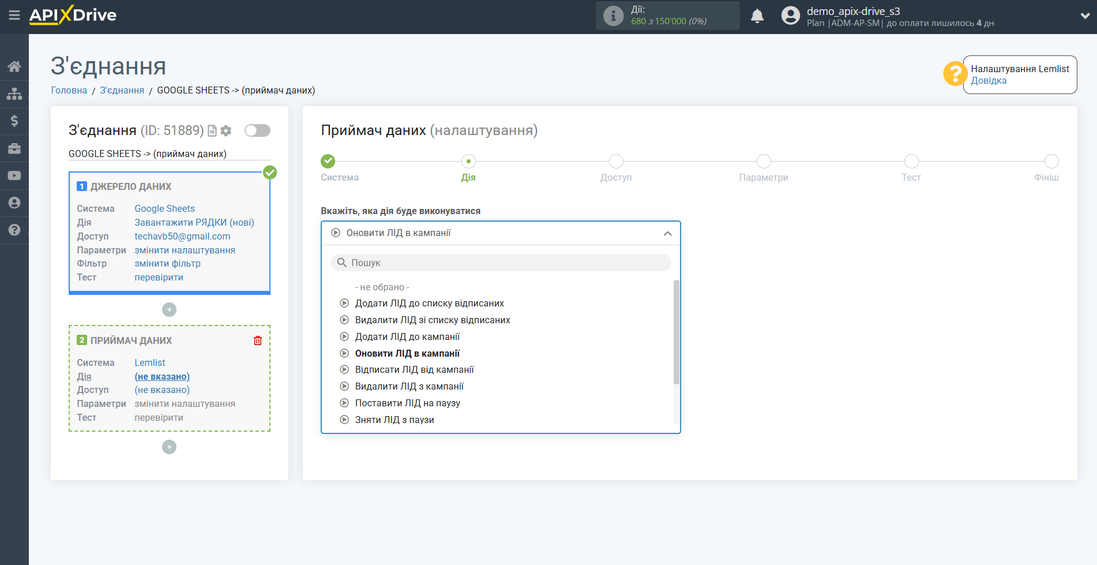Open the video tutorials sidebar icon
Viewport: 1097px width, 565px height.
(14, 175)
